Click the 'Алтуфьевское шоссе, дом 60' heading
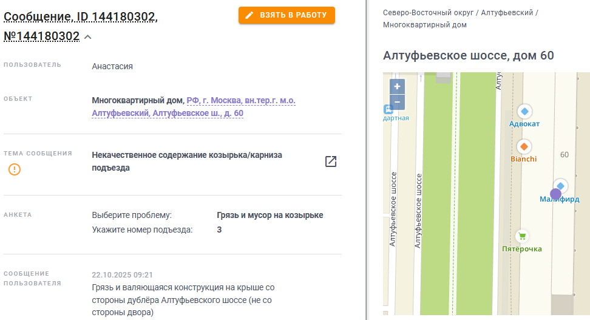The height and width of the screenshot is (320, 590). (468, 55)
